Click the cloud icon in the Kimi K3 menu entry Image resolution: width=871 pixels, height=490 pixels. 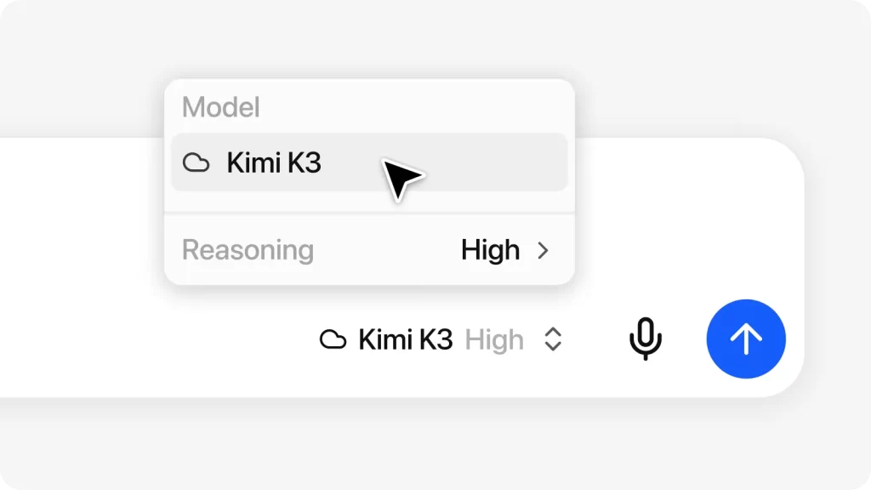click(196, 162)
